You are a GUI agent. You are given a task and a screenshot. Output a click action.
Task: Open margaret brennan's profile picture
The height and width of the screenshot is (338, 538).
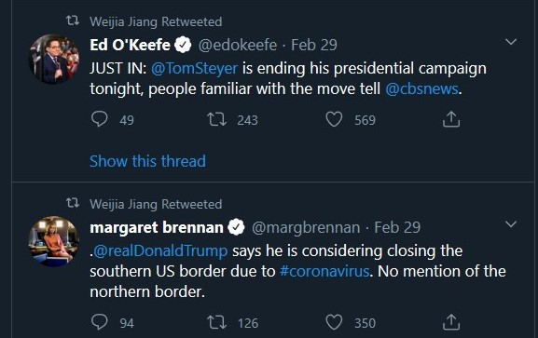coord(54,241)
